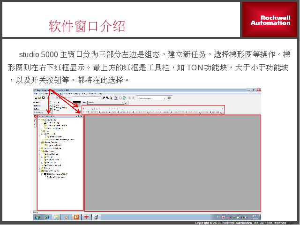This screenshot has height=225, width=300.
Task: Pin the Controller Organizer panel
Action: tap(79, 116)
